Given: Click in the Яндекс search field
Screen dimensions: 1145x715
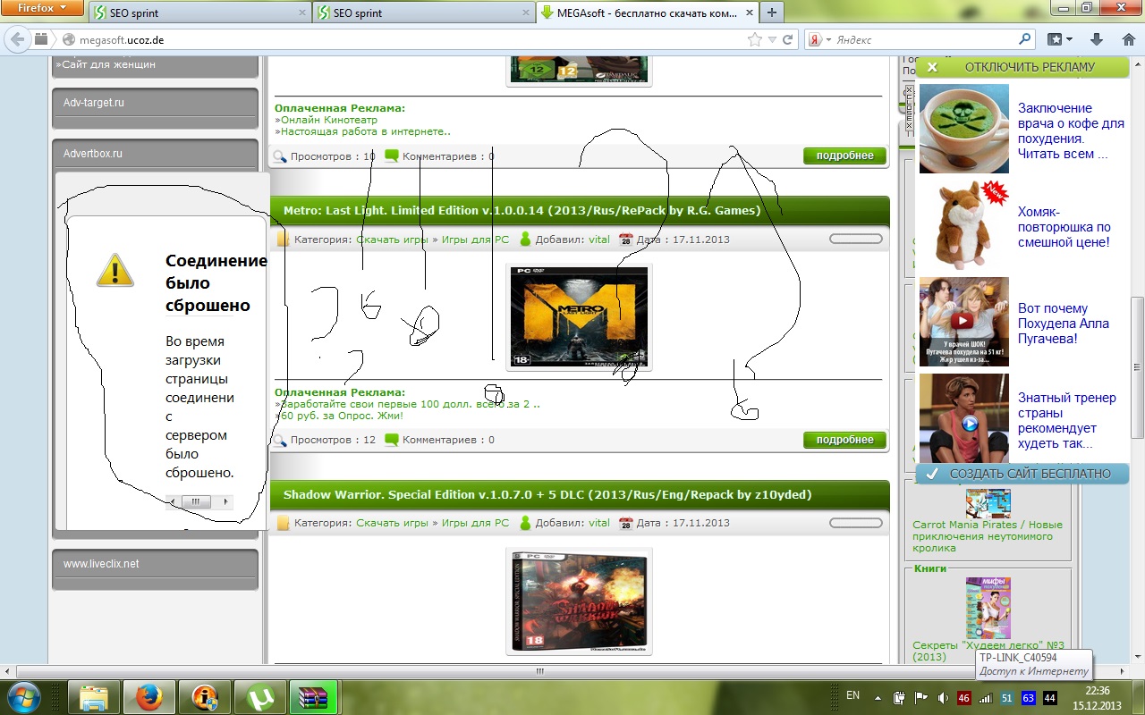Looking at the screenshot, I should [926, 40].
